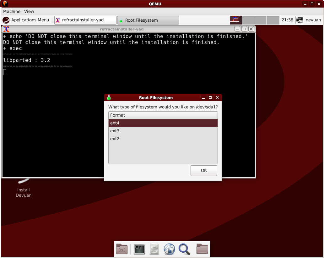Image resolution: width=324 pixels, height=258 pixels.
Task: Open the Machine menu
Action: (x=12, y=11)
